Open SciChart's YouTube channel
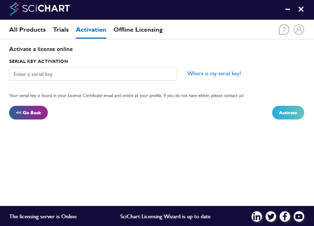The width and height of the screenshot is (314, 226). point(299,217)
